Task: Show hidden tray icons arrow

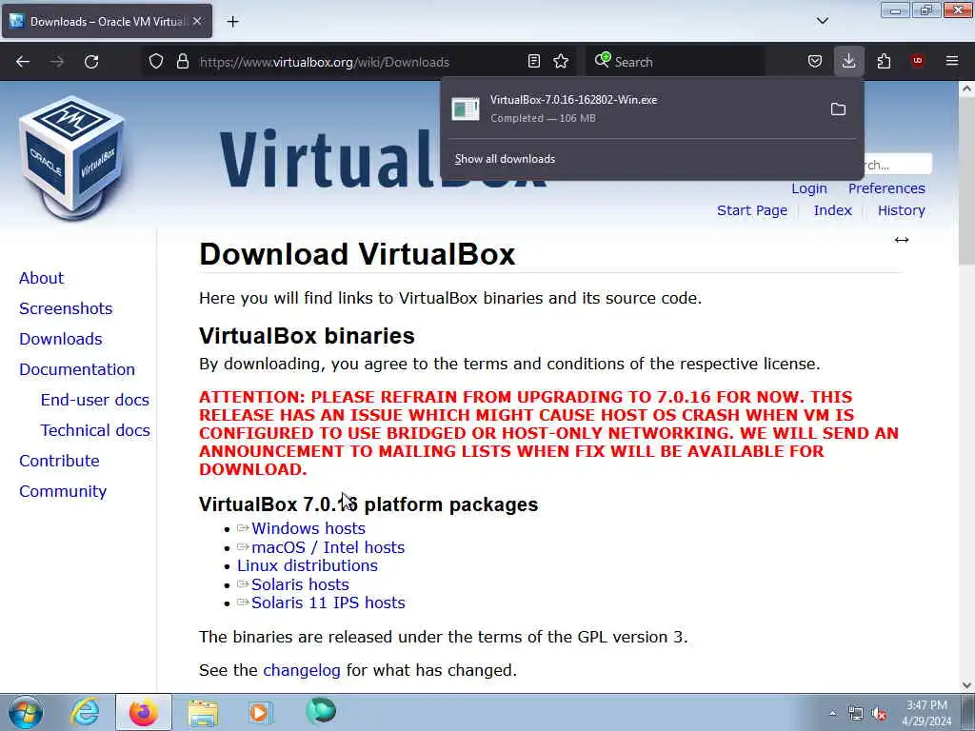Action: tap(832, 713)
